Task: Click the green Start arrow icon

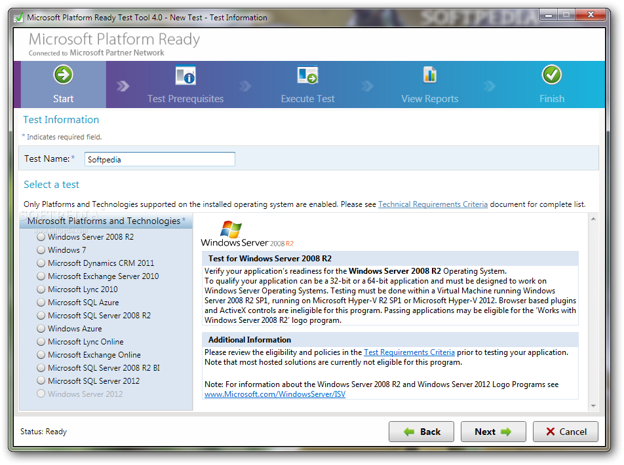Action: pos(64,75)
